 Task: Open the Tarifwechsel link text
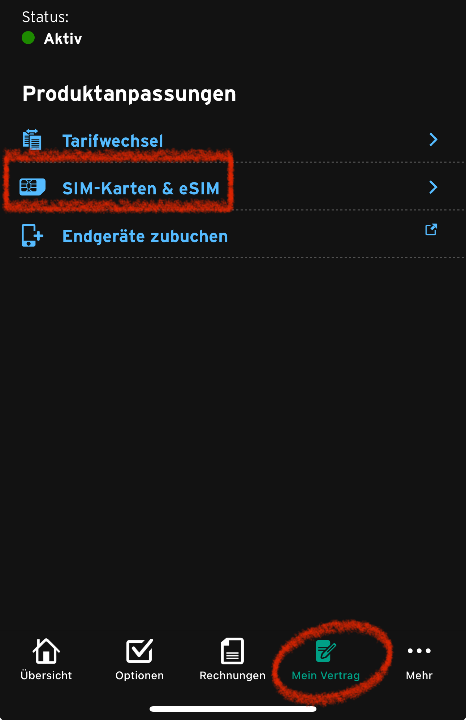click(x=113, y=141)
